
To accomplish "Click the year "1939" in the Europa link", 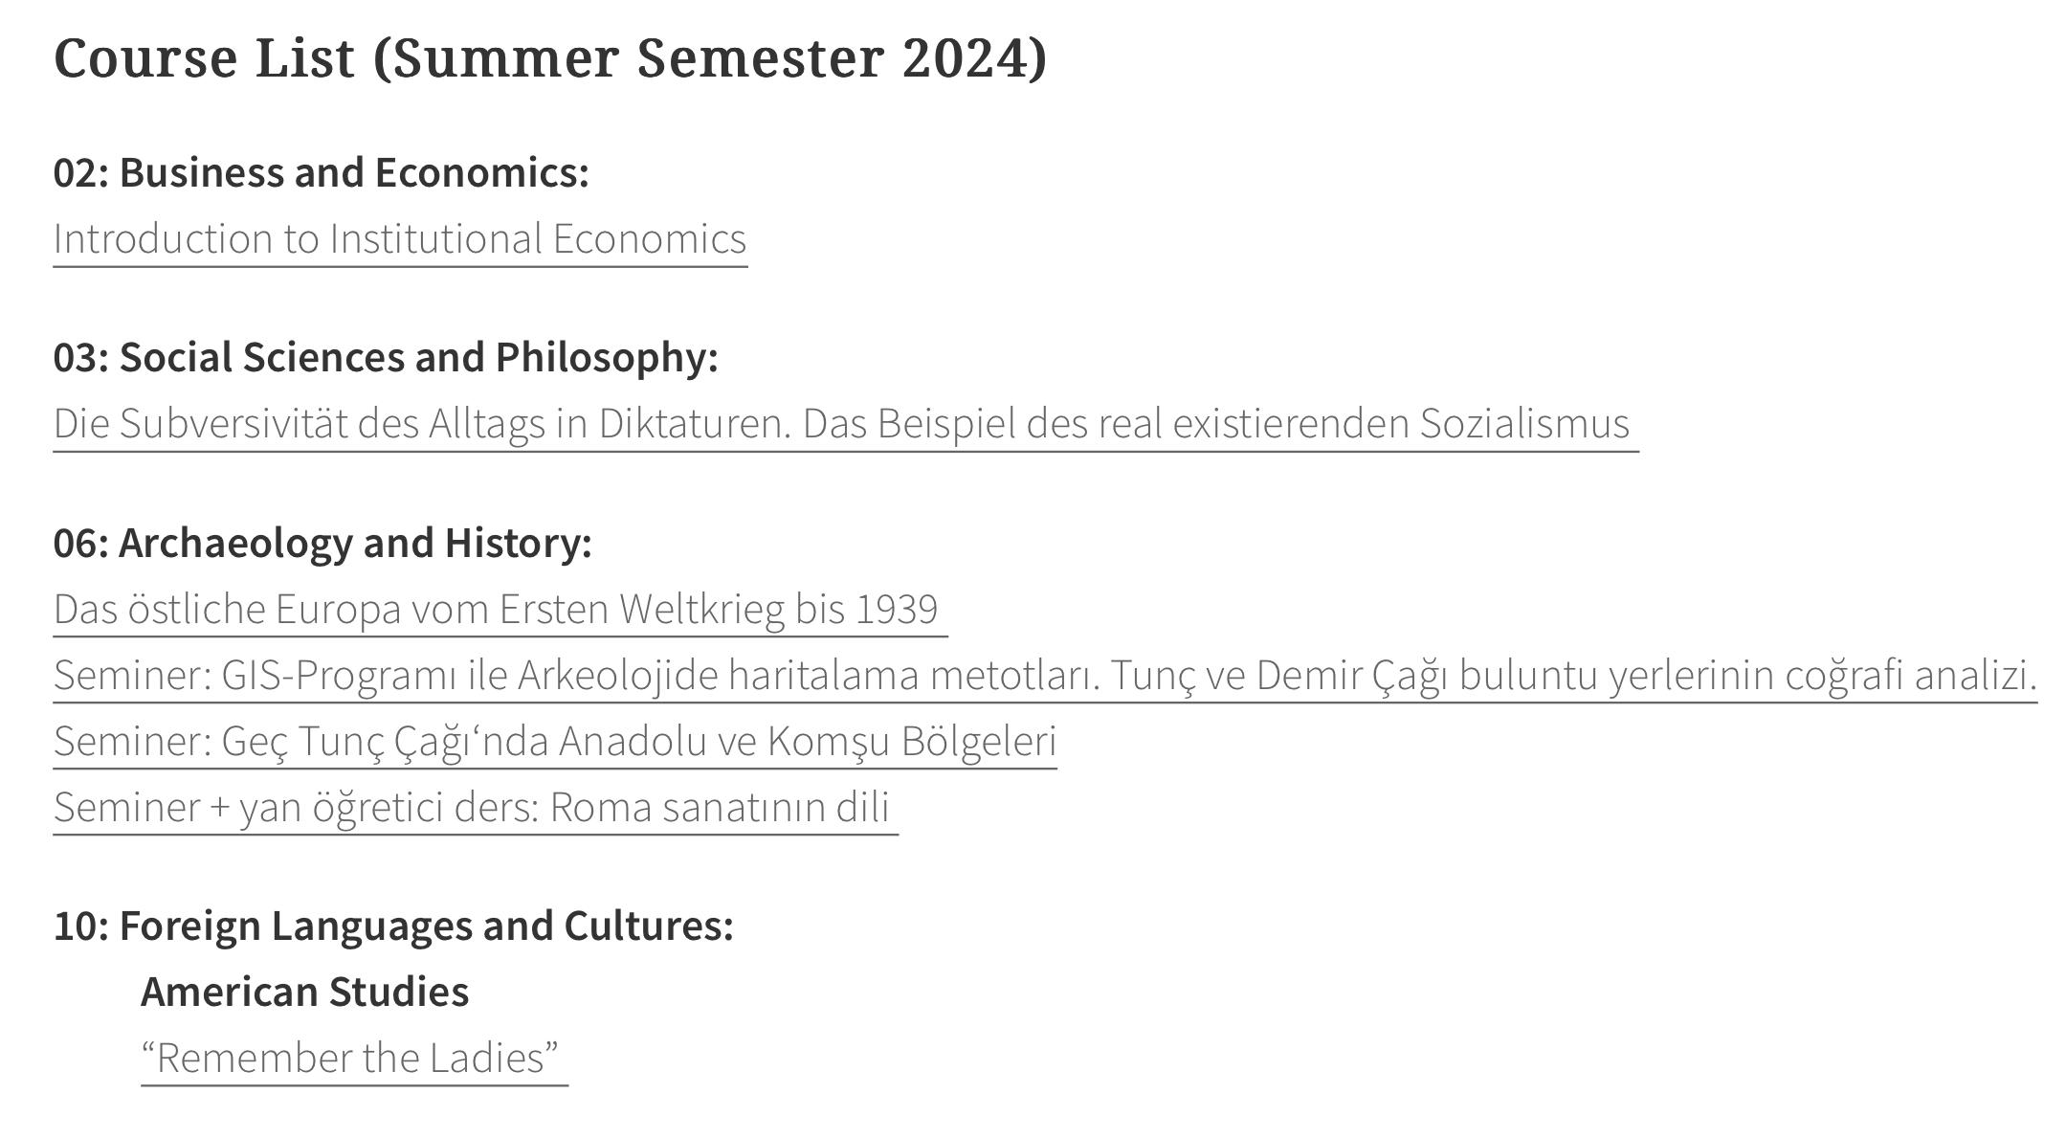I will click(x=896, y=609).
